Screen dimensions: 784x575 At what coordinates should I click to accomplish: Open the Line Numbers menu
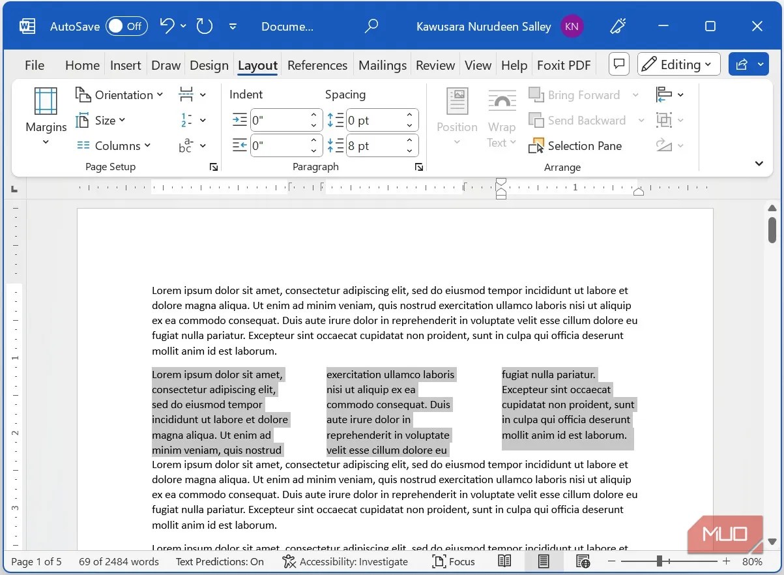pos(192,120)
